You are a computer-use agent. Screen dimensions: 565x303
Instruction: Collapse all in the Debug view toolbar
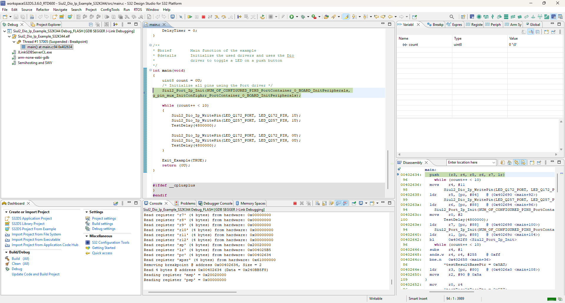pos(91,24)
